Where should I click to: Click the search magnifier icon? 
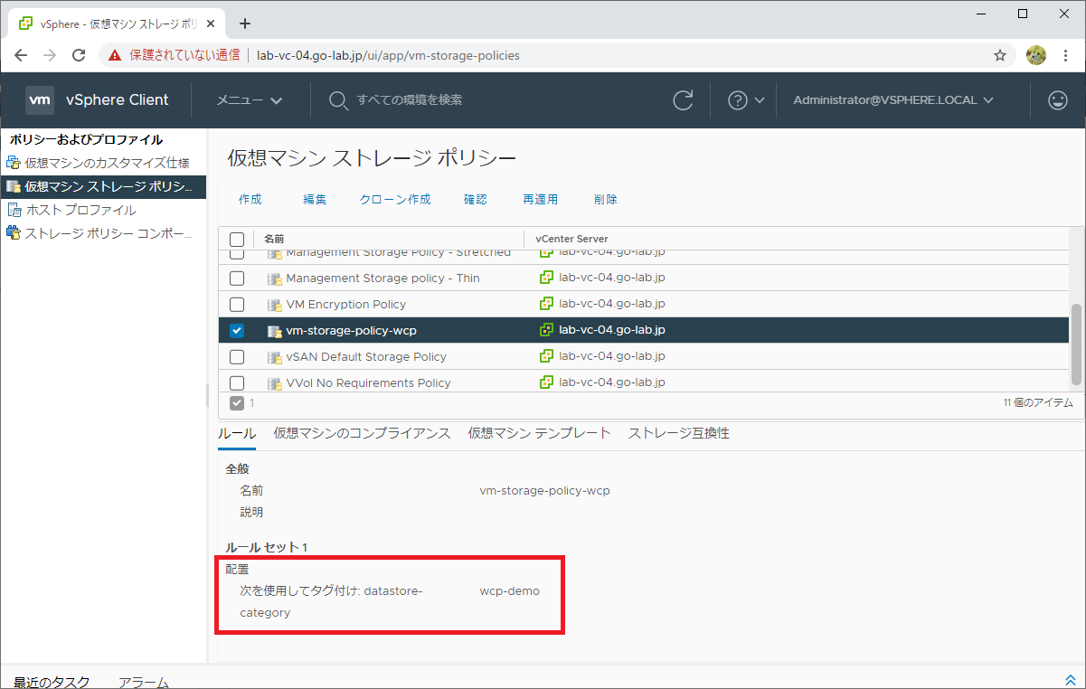coord(338,100)
